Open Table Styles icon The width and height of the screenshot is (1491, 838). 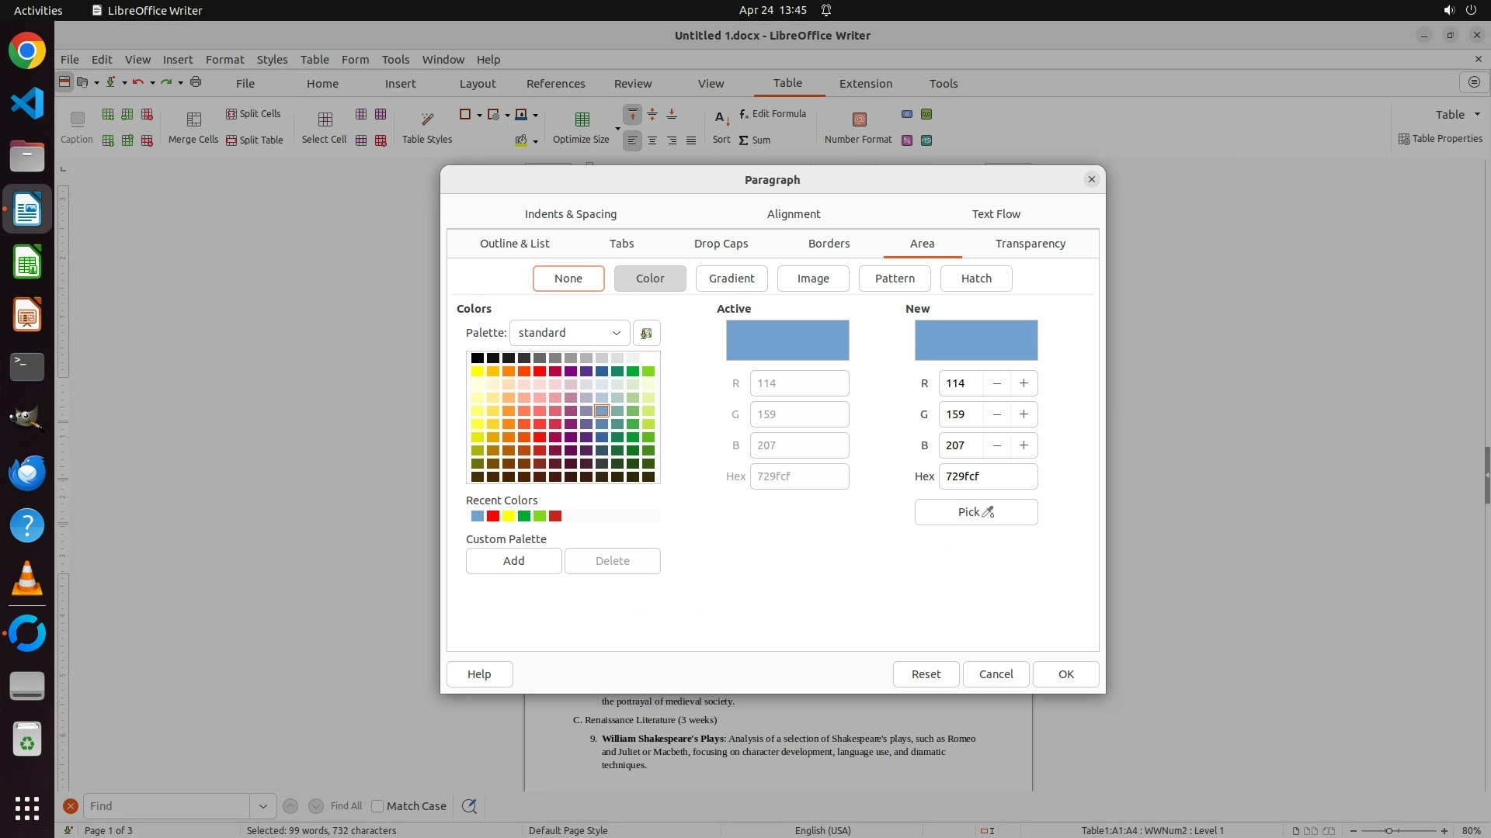[x=427, y=119]
